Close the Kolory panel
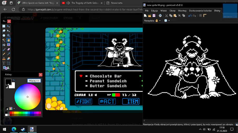 tap(40, 75)
